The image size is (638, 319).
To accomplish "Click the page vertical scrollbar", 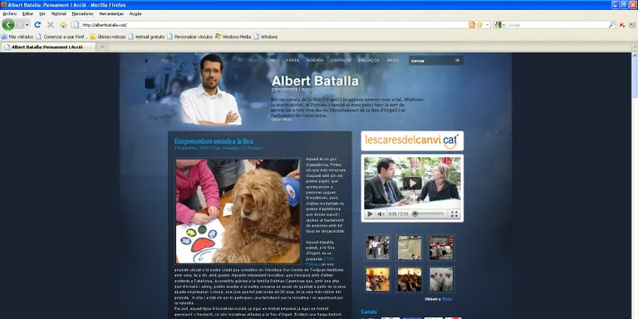I will (635, 185).
